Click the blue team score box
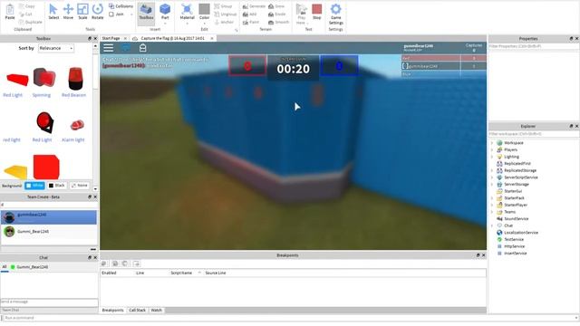Screen dimensions: 580x326 (x=339, y=66)
